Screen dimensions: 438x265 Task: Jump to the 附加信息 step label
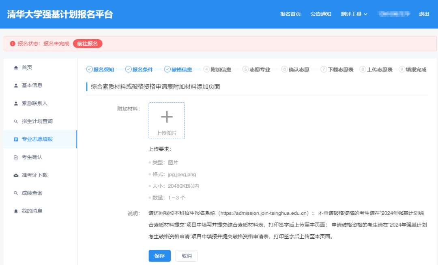(221, 70)
